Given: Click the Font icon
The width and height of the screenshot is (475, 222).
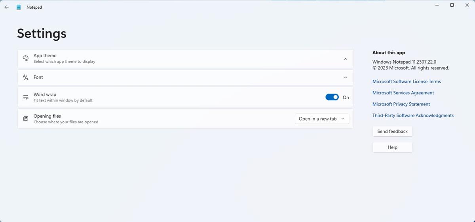Looking at the screenshot, I should pyautogui.click(x=26, y=77).
